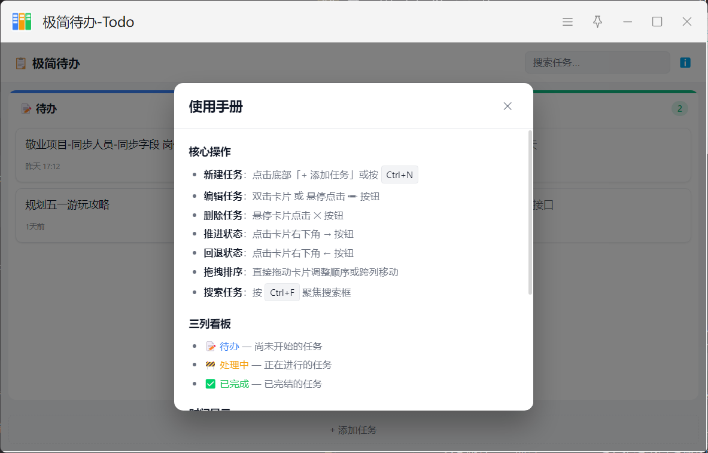Click the colorful app logo in title bar

click(x=22, y=22)
